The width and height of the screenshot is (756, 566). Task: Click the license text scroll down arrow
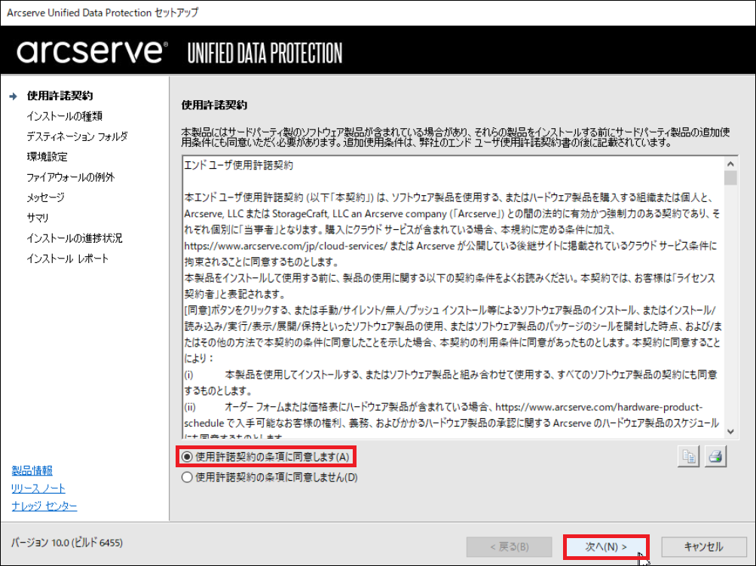(x=730, y=432)
